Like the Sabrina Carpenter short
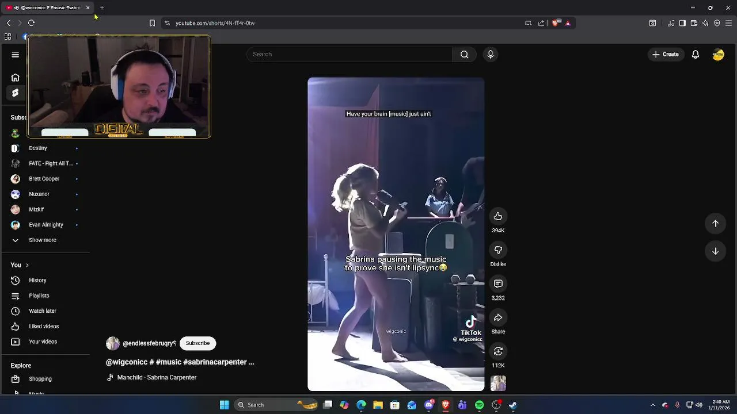This screenshot has width=737, height=414. click(498, 216)
